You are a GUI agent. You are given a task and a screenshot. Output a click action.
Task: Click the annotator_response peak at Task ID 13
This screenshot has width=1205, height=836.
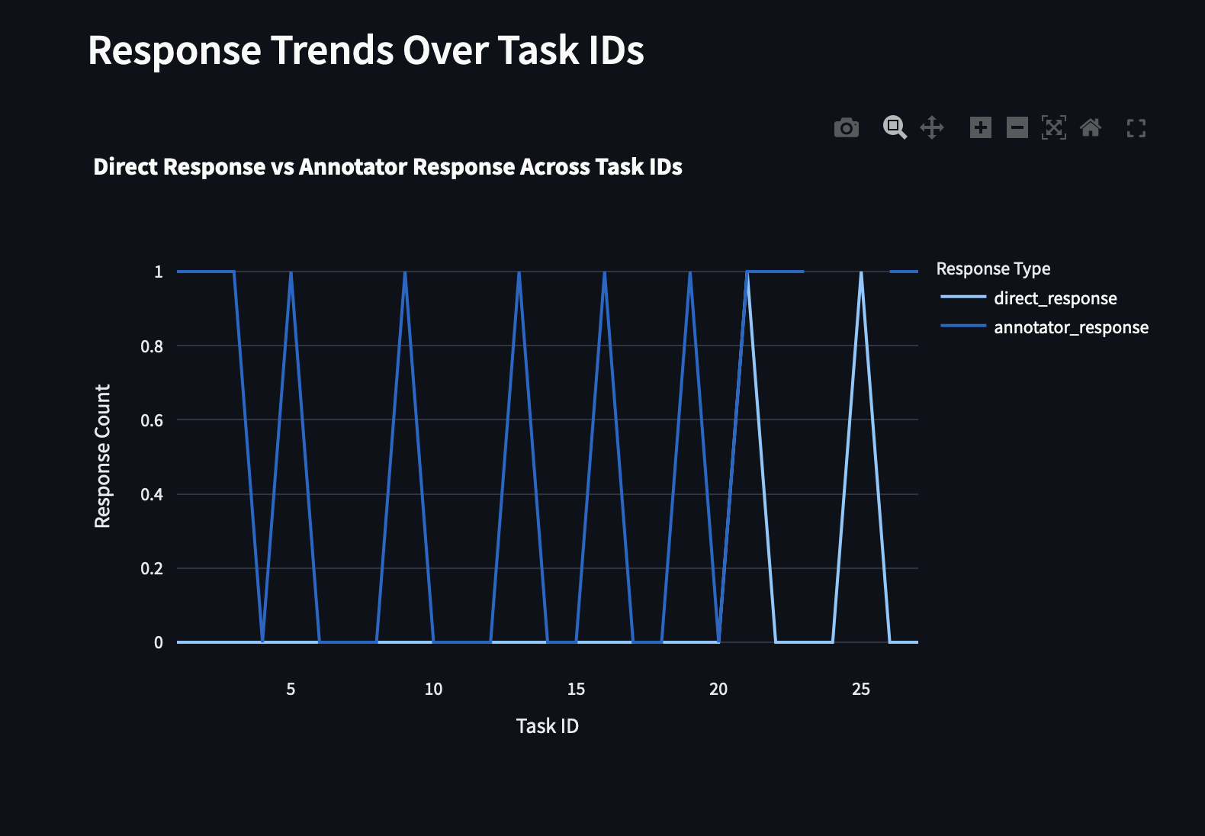tap(519, 272)
